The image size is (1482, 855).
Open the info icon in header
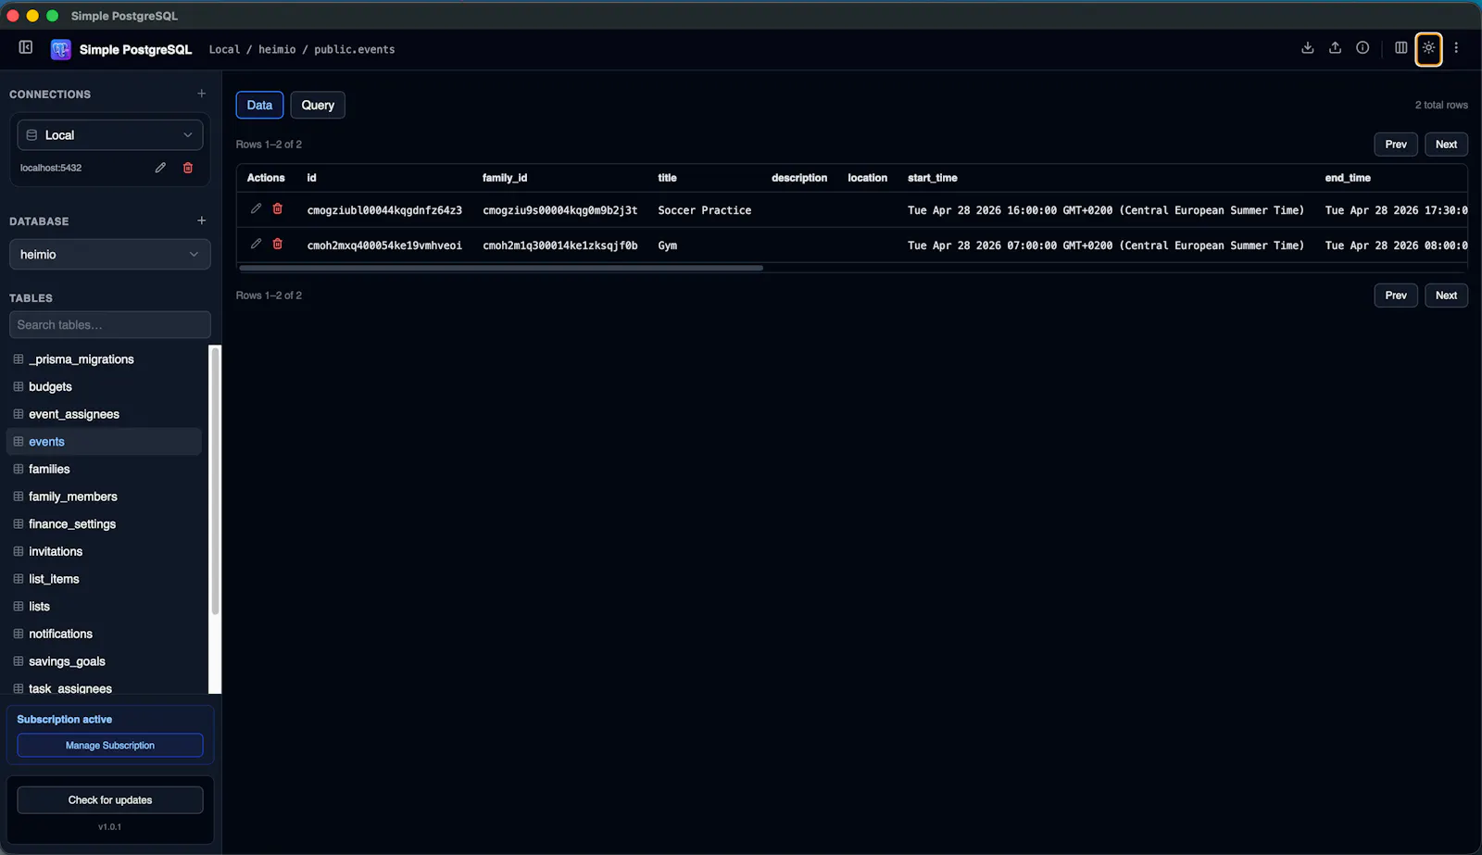pyautogui.click(x=1363, y=48)
